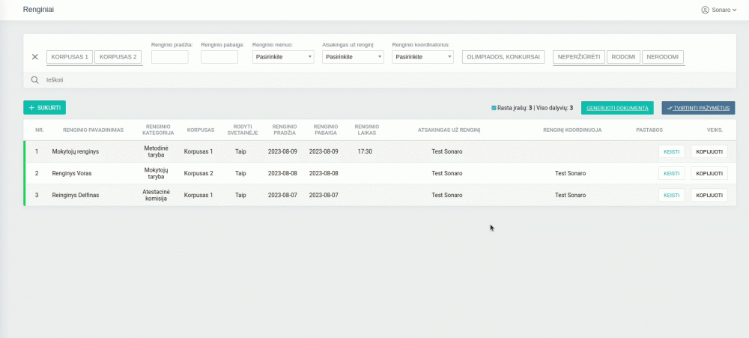
Task: Switch to the RODOMI tab
Action: [x=624, y=57]
